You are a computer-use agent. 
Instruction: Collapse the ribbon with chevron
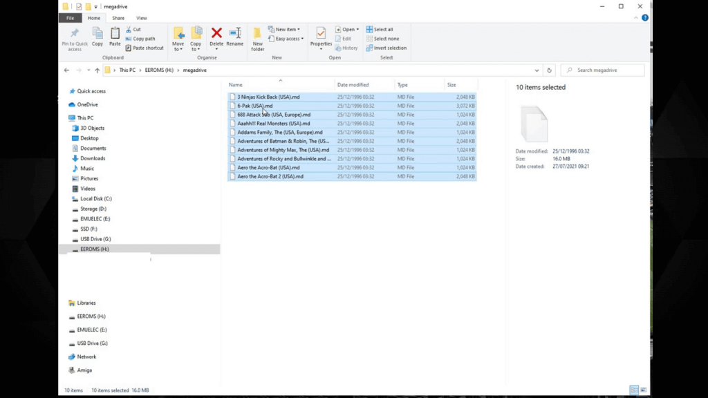point(636,18)
